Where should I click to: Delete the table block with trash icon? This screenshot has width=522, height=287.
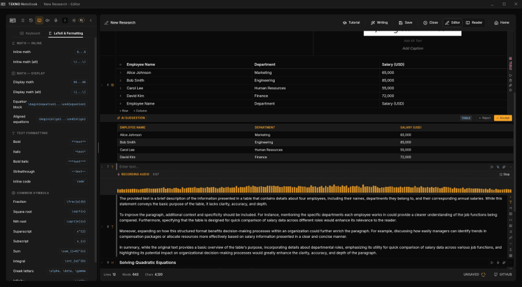pos(511,80)
